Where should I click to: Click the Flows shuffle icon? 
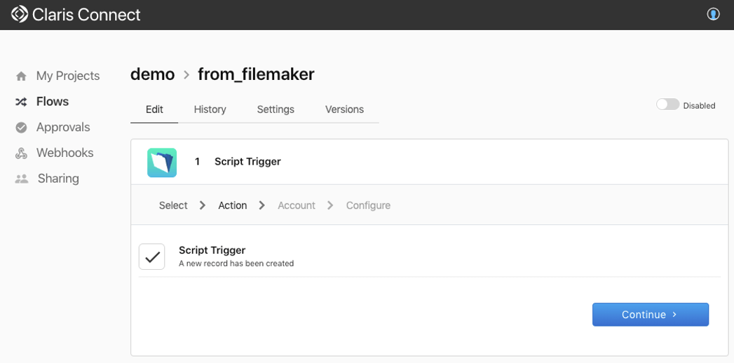tap(21, 102)
